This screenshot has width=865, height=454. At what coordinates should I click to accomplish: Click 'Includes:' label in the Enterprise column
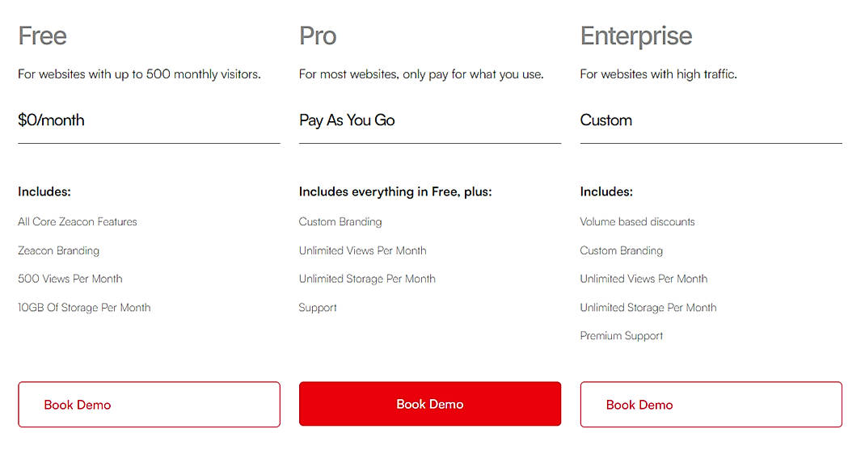click(x=606, y=191)
